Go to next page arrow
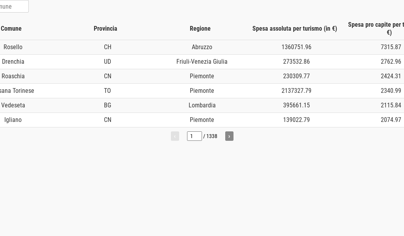Image resolution: width=404 pixels, height=236 pixels. pos(229,136)
